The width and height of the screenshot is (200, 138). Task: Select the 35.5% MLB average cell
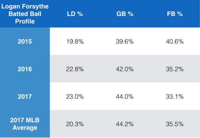coord(174,123)
